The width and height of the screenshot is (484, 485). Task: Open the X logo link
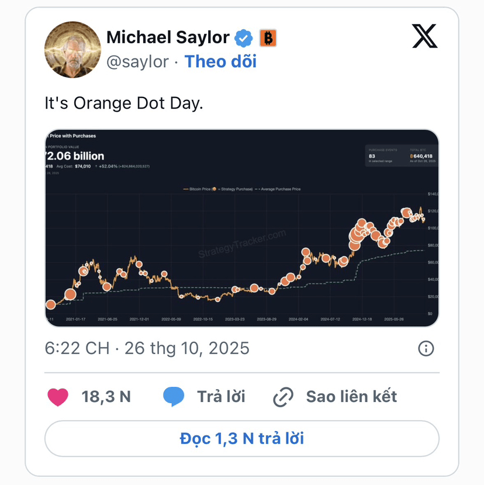click(424, 37)
